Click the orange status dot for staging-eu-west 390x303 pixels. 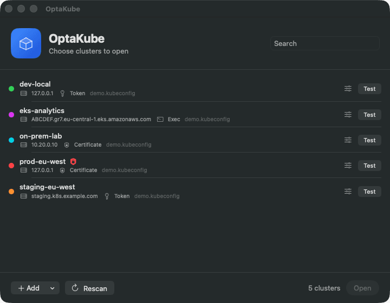click(x=11, y=192)
